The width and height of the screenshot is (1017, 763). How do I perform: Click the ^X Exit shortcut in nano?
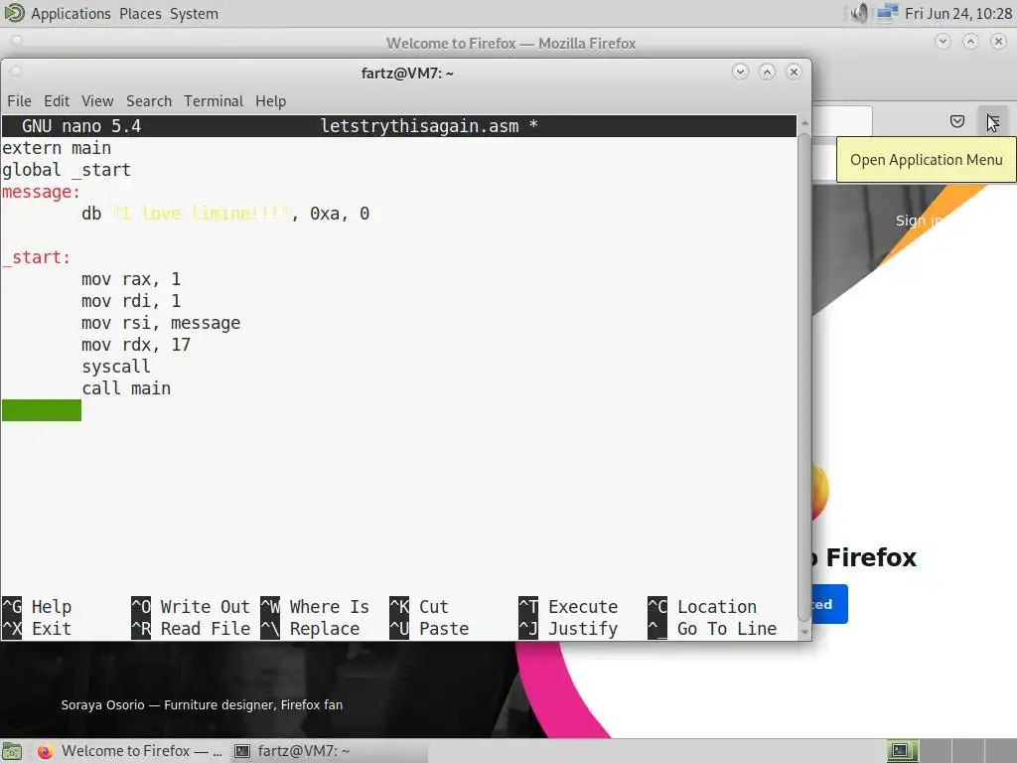click(37, 629)
